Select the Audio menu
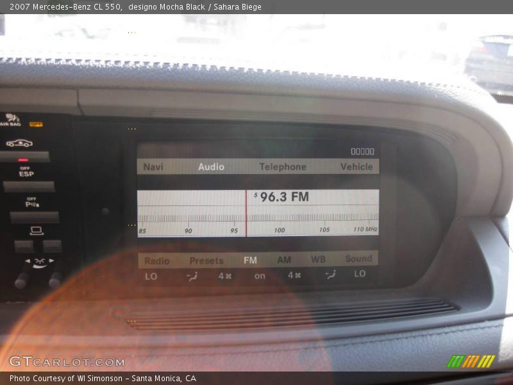 (x=211, y=167)
